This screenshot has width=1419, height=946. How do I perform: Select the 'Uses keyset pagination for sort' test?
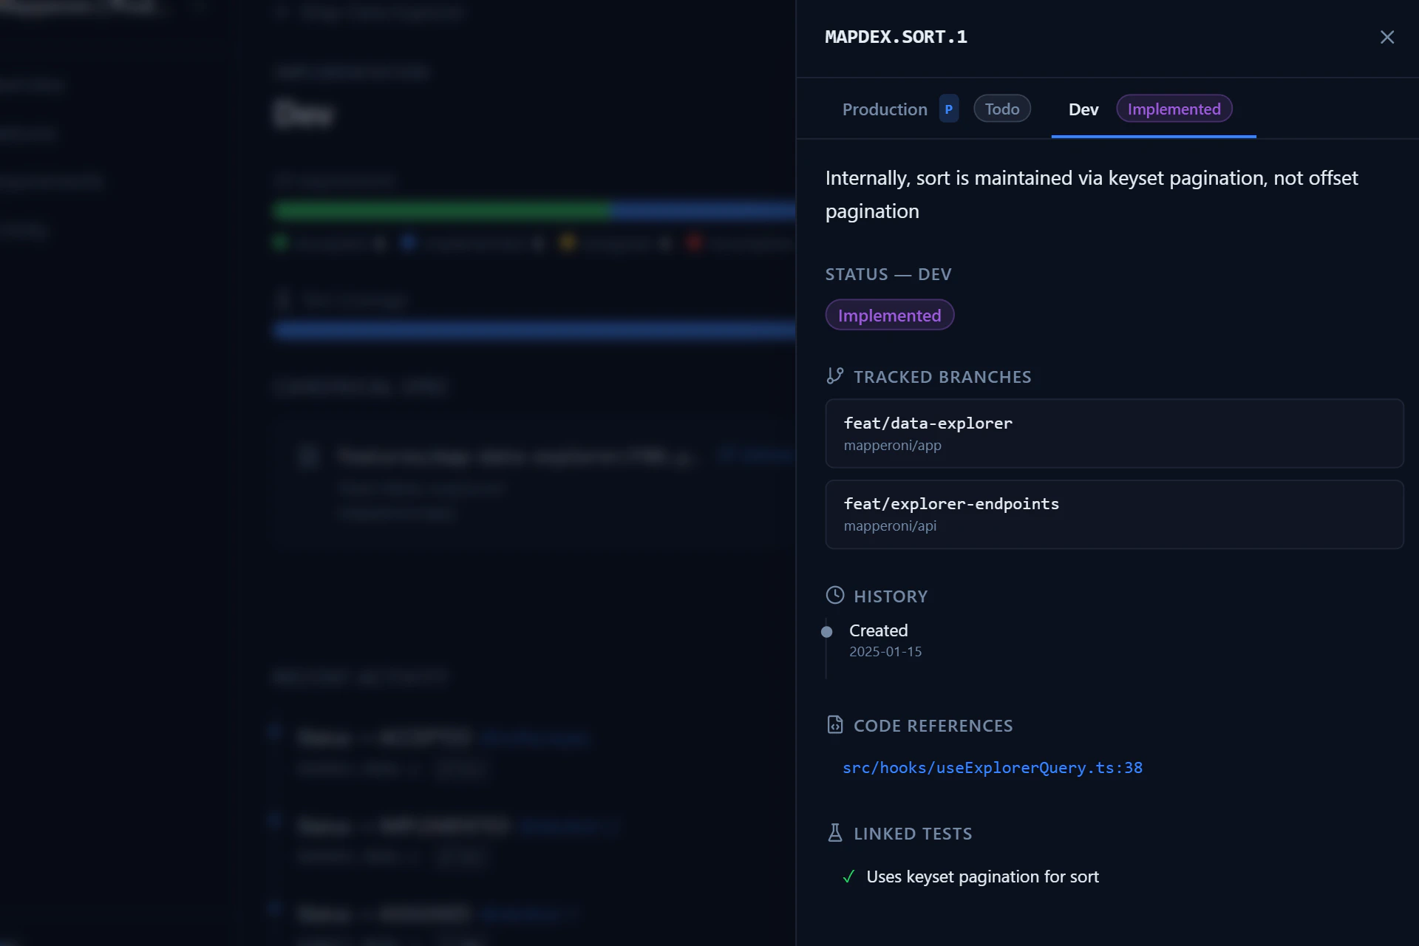(x=983, y=877)
